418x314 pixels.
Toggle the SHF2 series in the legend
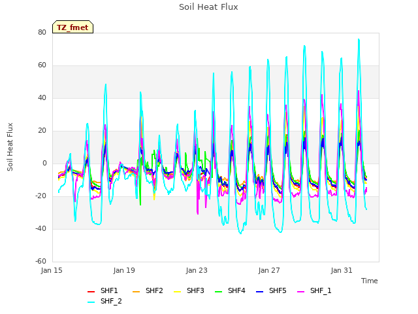[x=148, y=290]
